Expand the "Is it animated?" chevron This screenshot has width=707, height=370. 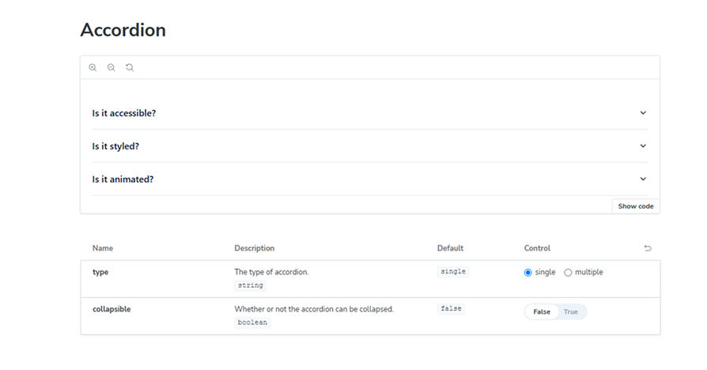tap(643, 179)
